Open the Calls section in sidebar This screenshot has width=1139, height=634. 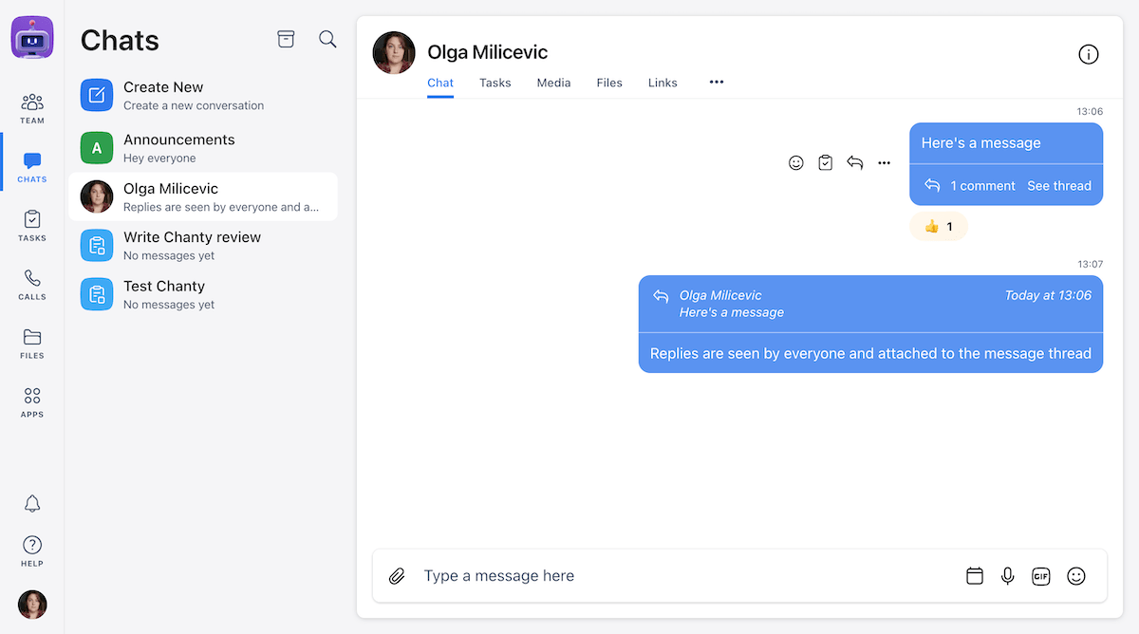[x=32, y=285]
